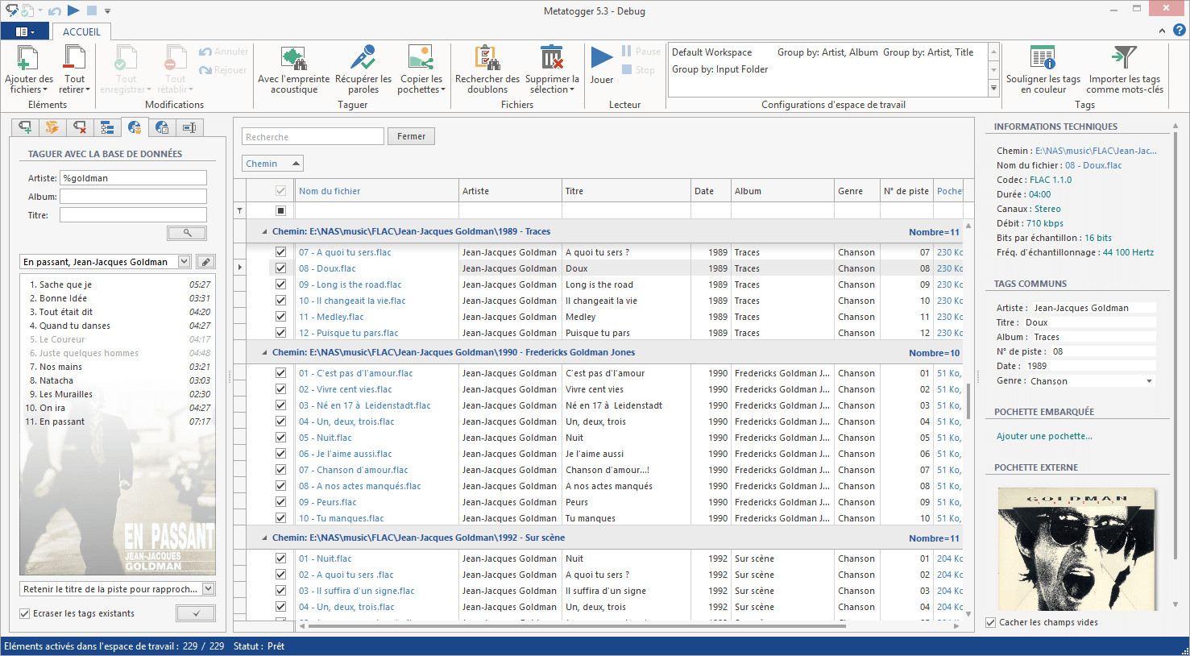Toggle Ecraser les tags existants checkbox
This screenshot has width=1190, height=656.
25,614
